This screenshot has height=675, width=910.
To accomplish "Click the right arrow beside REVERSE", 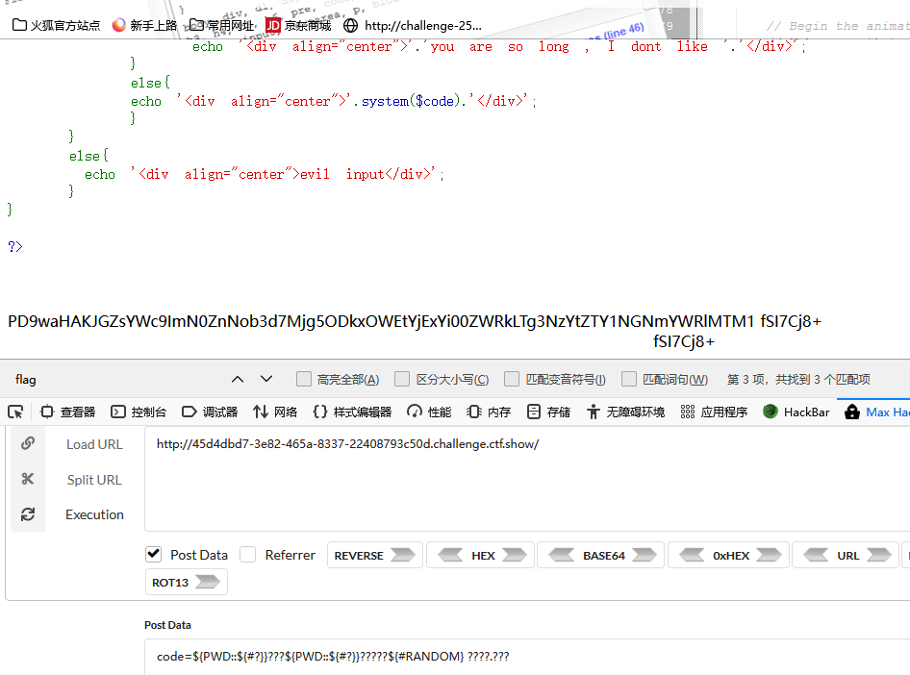I will [402, 555].
